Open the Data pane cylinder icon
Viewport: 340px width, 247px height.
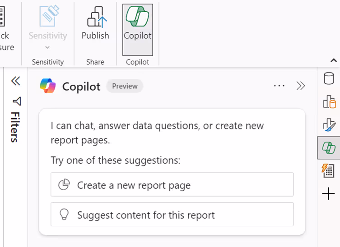point(329,78)
